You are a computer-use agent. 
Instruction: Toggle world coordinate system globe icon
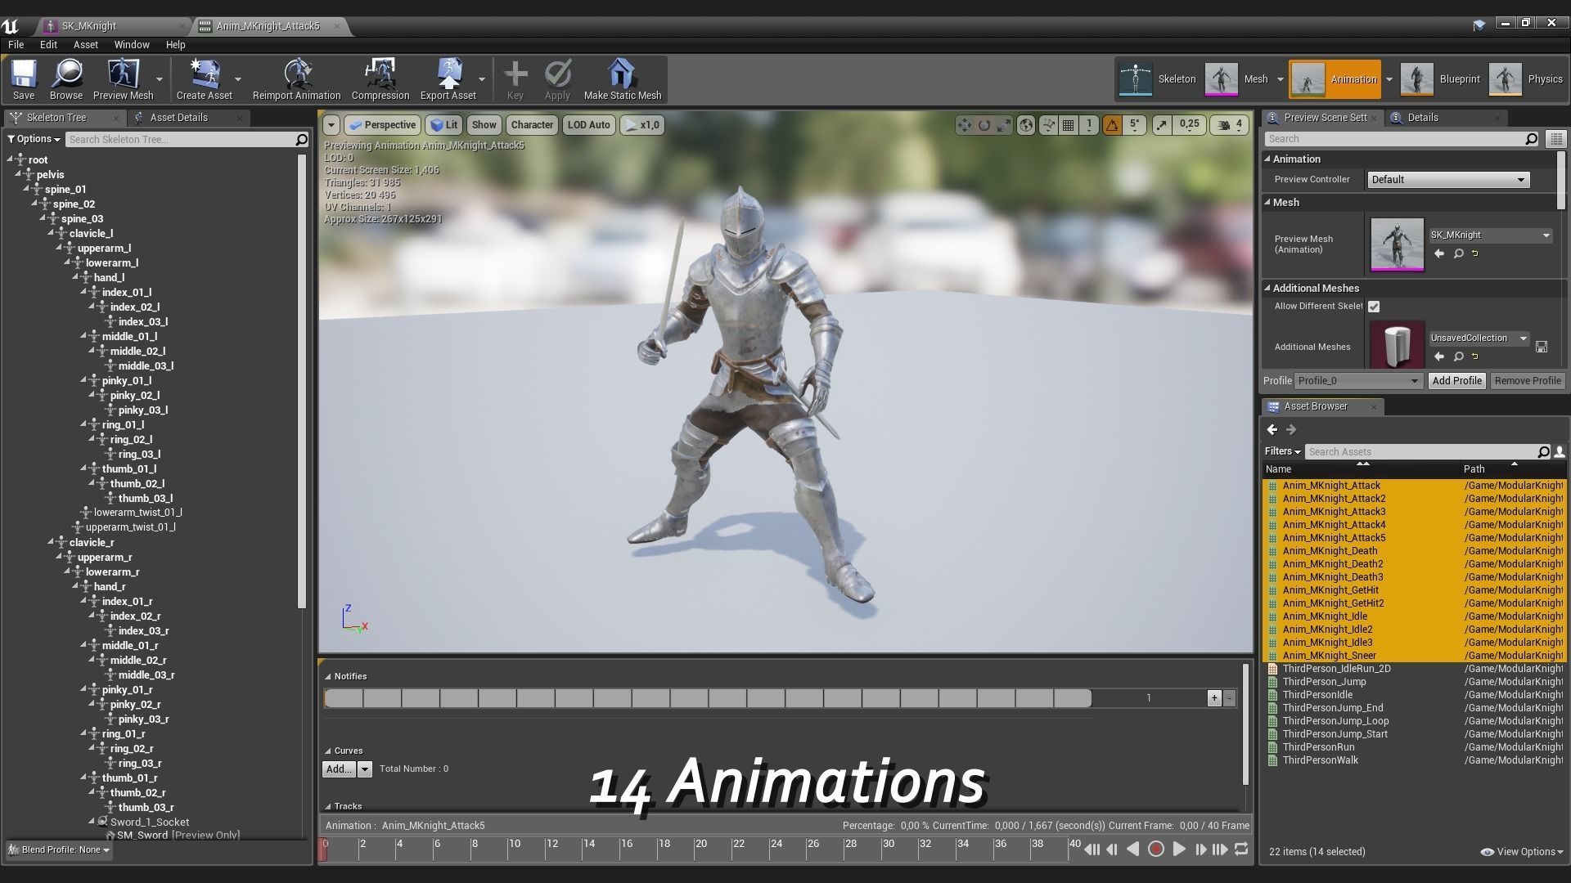[x=1027, y=125]
